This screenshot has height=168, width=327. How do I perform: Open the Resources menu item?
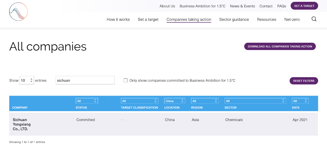pos(266,20)
